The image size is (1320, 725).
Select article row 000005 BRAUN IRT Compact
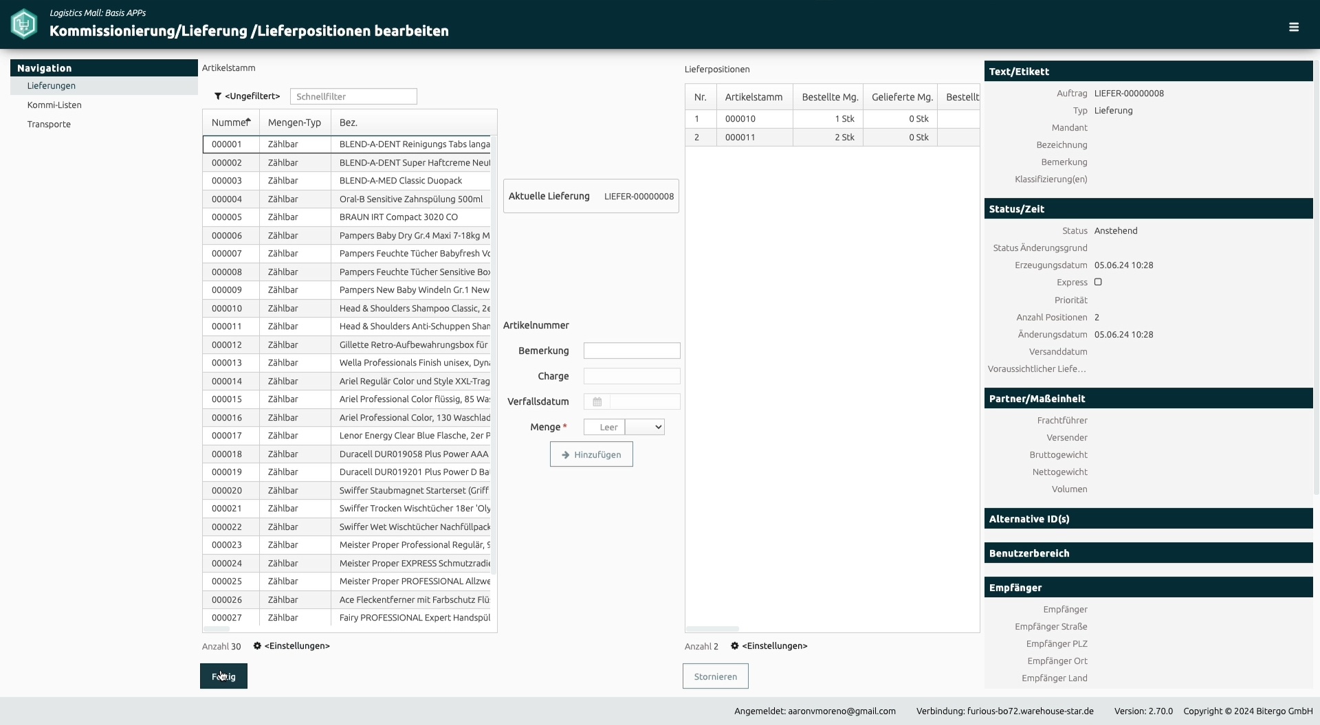[x=347, y=217]
